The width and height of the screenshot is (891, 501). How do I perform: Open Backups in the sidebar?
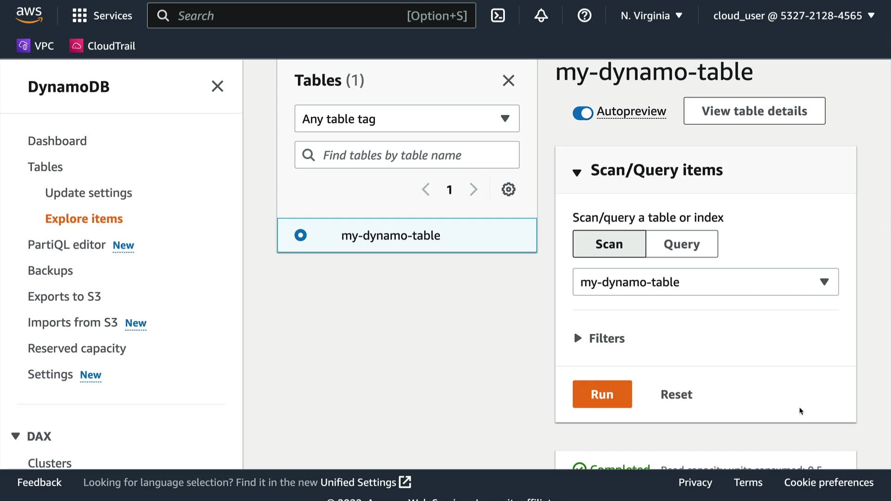[x=50, y=270]
